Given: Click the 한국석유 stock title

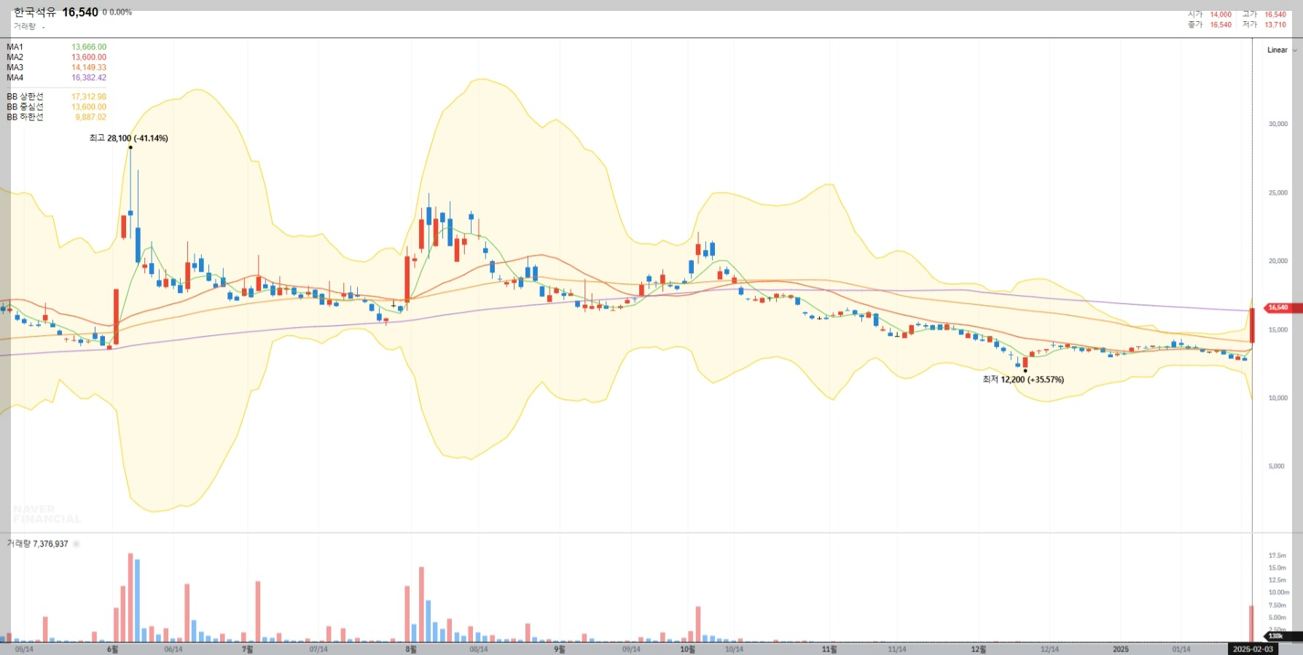Looking at the screenshot, I should pyautogui.click(x=35, y=12).
